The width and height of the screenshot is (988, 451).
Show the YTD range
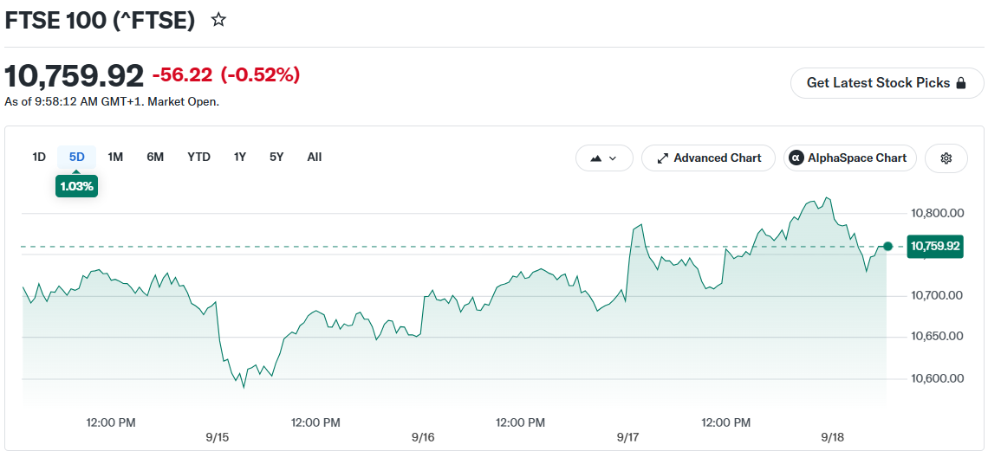coord(199,158)
